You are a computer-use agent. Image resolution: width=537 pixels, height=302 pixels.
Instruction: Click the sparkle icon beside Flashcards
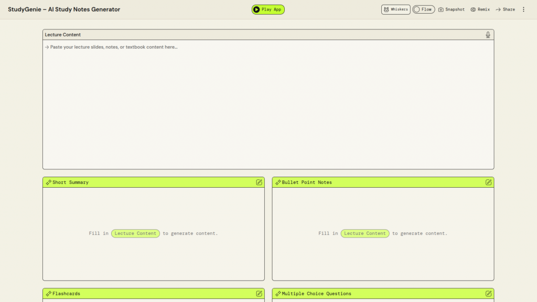click(49, 294)
